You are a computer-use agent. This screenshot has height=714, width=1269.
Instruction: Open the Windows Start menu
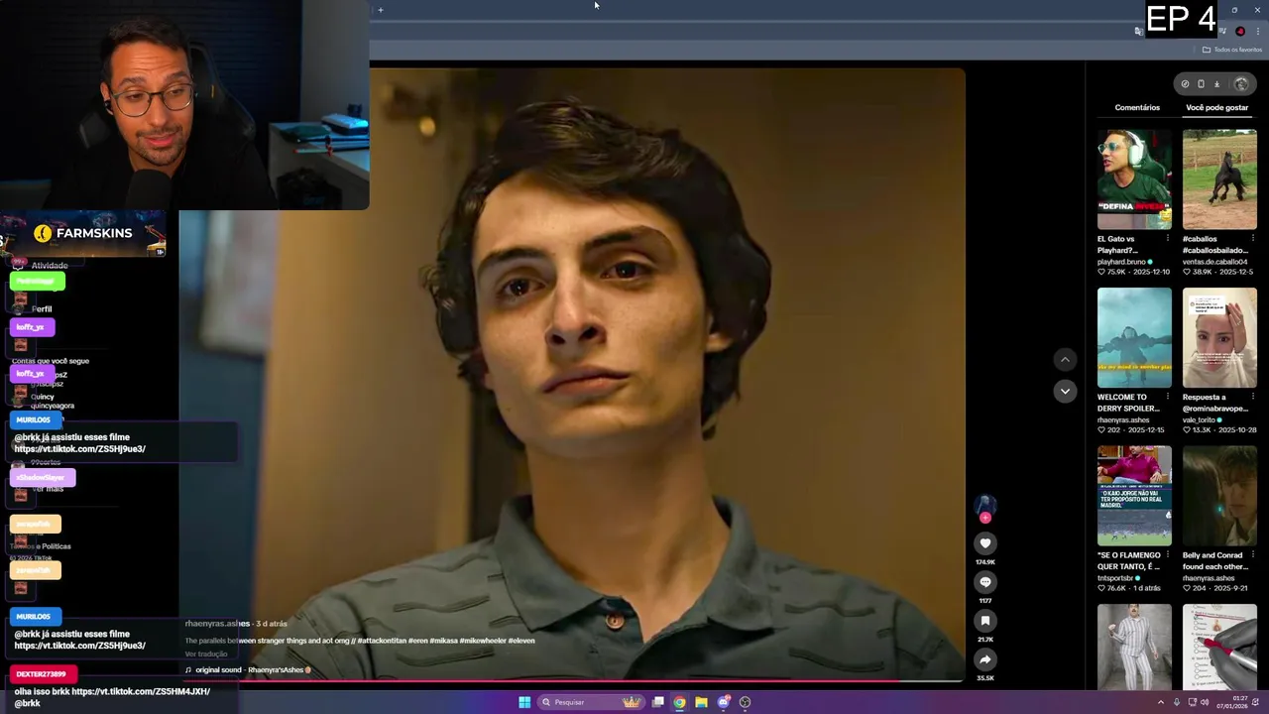pos(524,702)
